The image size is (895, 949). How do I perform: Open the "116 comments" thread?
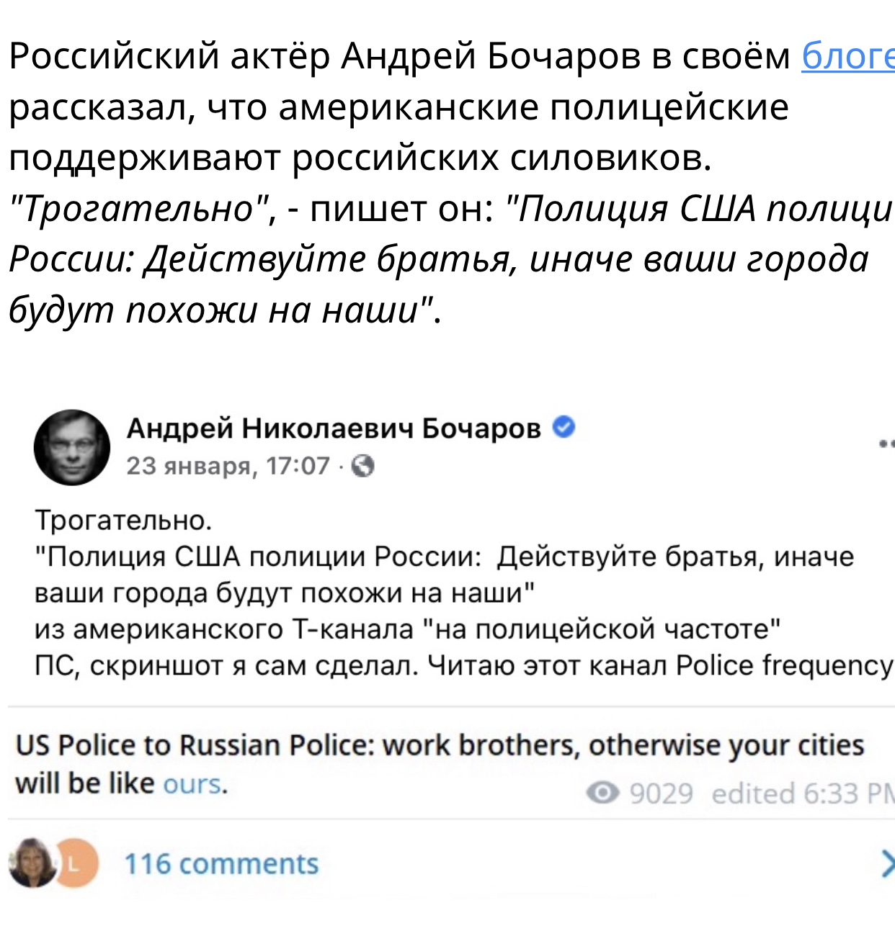tap(221, 863)
